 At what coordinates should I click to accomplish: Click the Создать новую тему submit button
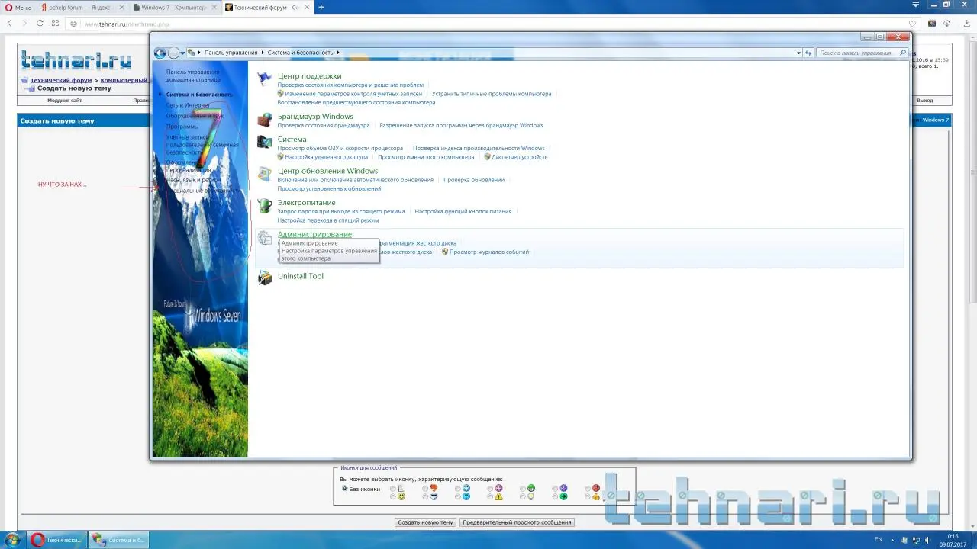426,522
